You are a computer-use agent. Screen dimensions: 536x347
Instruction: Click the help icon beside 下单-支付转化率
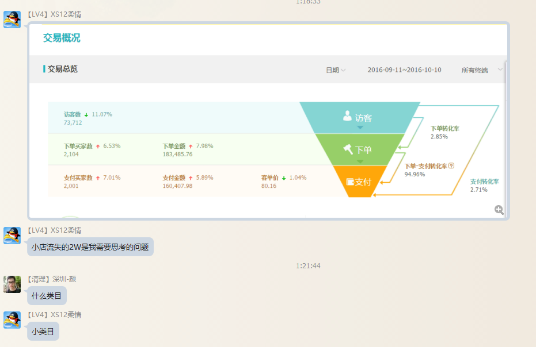click(x=451, y=166)
